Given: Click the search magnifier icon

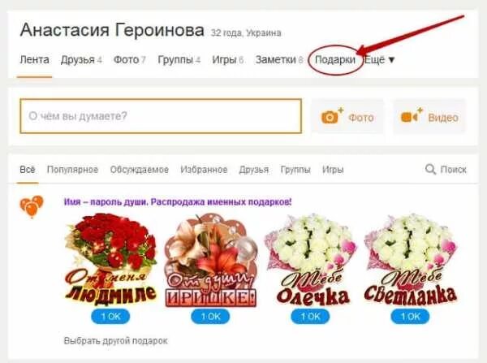Looking at the screenshot, I should [430, 170].
